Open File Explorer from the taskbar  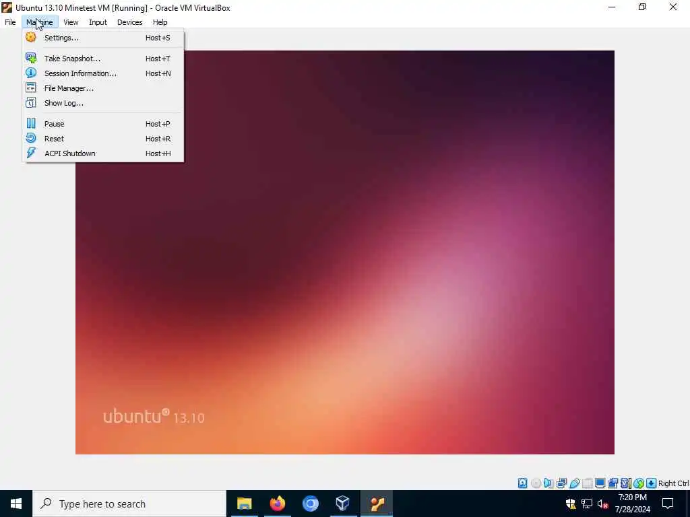tap(244, 504)
